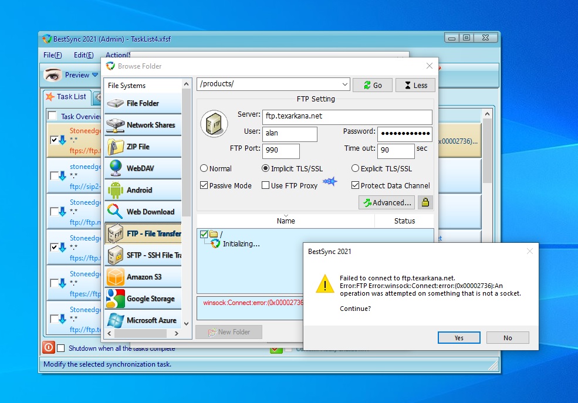Click the root folder icon in tree
This screenshot has height=403, width=578.
pos(214,234)
